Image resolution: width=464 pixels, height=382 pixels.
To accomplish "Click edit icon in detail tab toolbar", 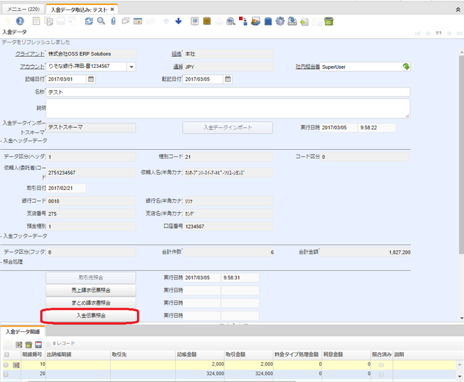I will coord(19,345).
